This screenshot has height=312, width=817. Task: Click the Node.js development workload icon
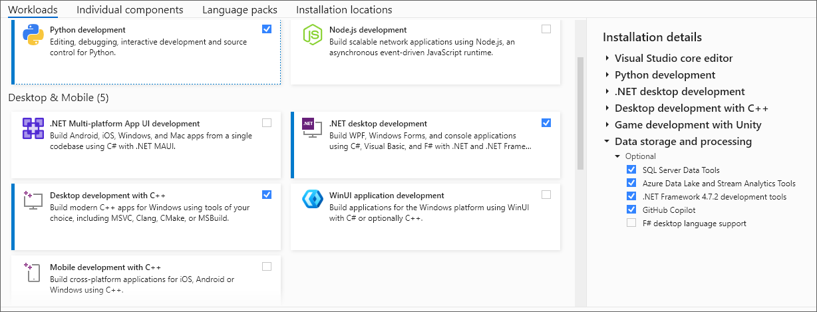pyautogui.click(x=313, y=35)
